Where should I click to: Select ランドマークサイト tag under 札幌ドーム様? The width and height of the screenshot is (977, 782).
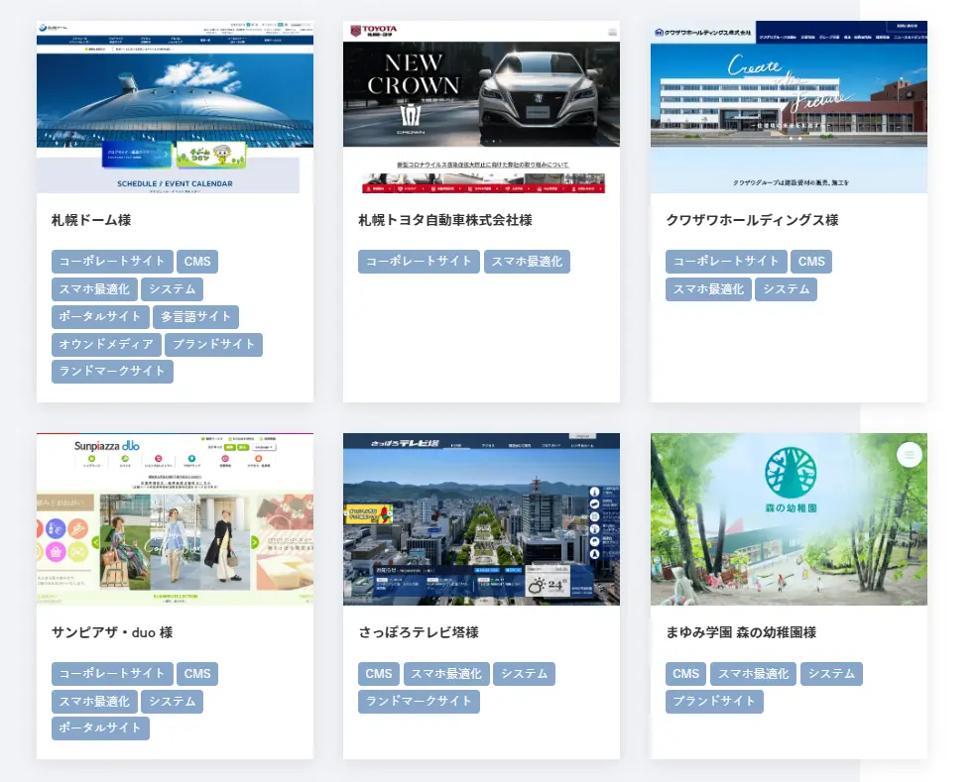[x=112, y=371]
